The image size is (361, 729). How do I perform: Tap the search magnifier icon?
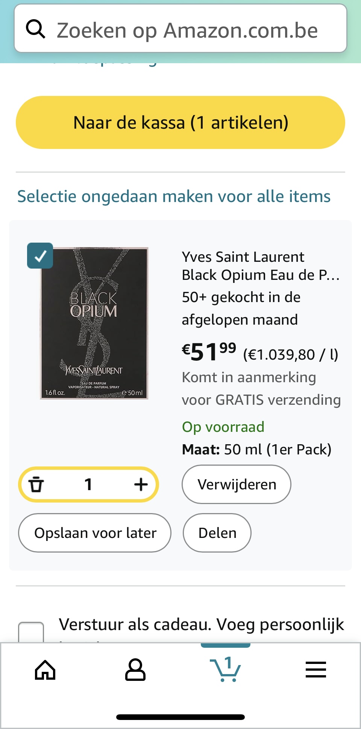click(x=36, y=29)
